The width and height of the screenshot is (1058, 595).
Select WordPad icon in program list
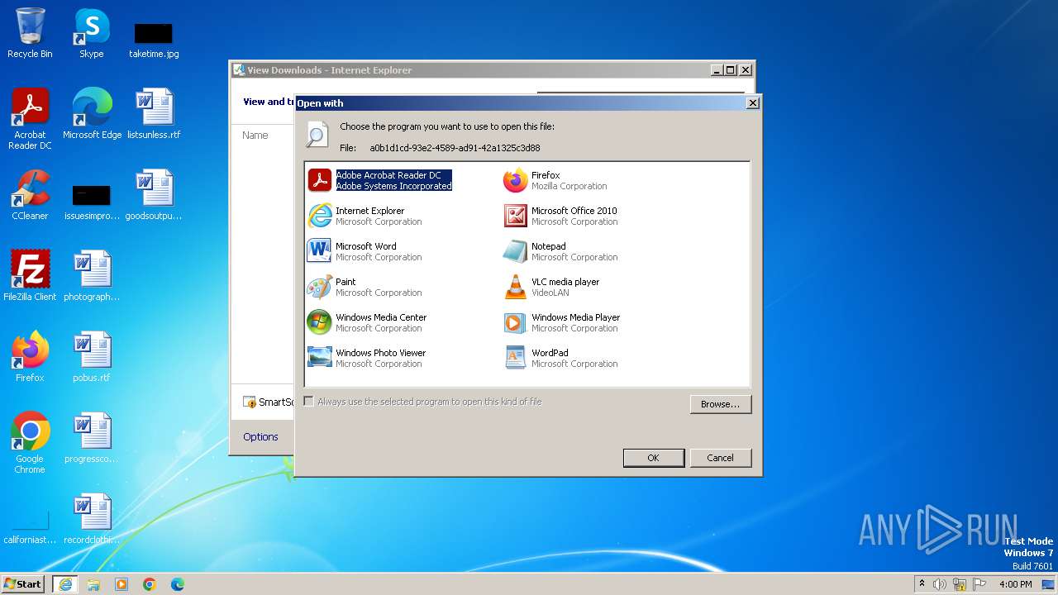click(x=516, y=358)
